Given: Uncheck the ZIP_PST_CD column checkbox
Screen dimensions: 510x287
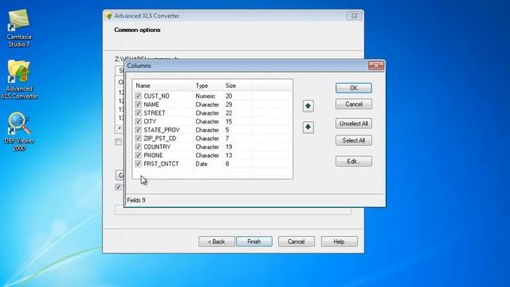Looking at the screenshot, I should click(138, 138).
